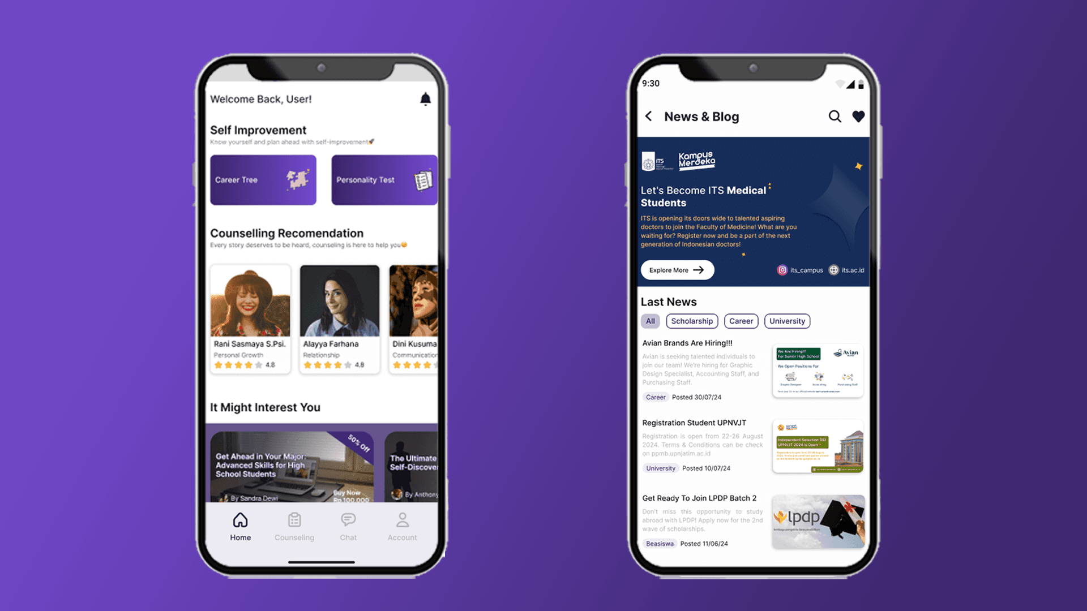Switch to the News & Blog screen
The width and height of the screenshot is (1087, 611).
pyautogui.click(x=701, y=117)
